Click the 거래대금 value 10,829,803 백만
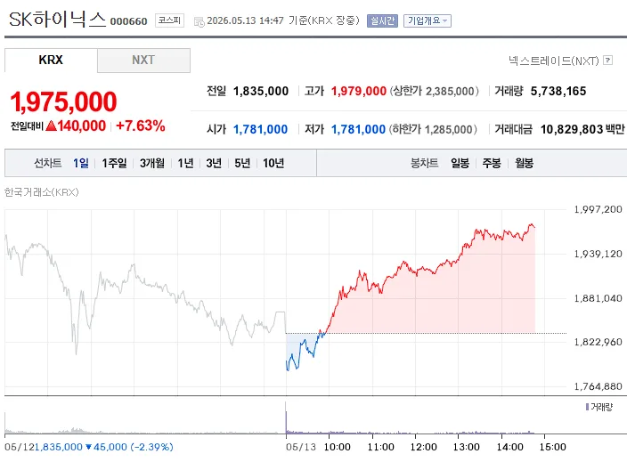Viewport: 627px width, 470px height. [x=582, y=129]
